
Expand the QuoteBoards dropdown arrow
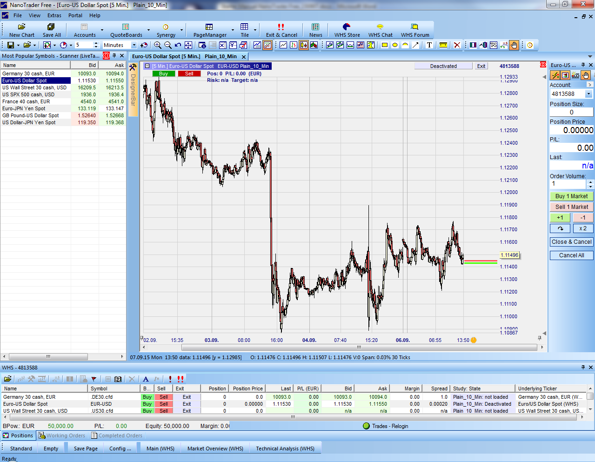(148, 30)
